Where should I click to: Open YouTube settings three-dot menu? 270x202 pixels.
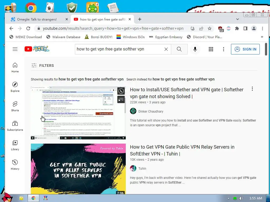[224, 49]
